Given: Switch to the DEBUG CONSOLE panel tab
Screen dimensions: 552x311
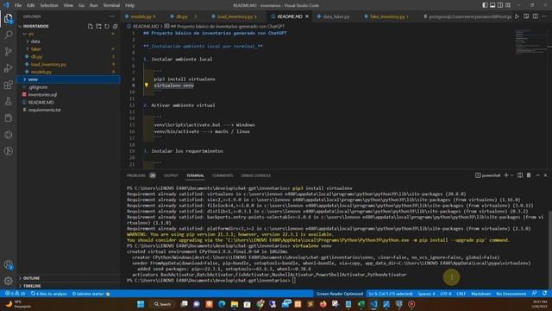Looking at the screenshot, I should coord(256,175).
